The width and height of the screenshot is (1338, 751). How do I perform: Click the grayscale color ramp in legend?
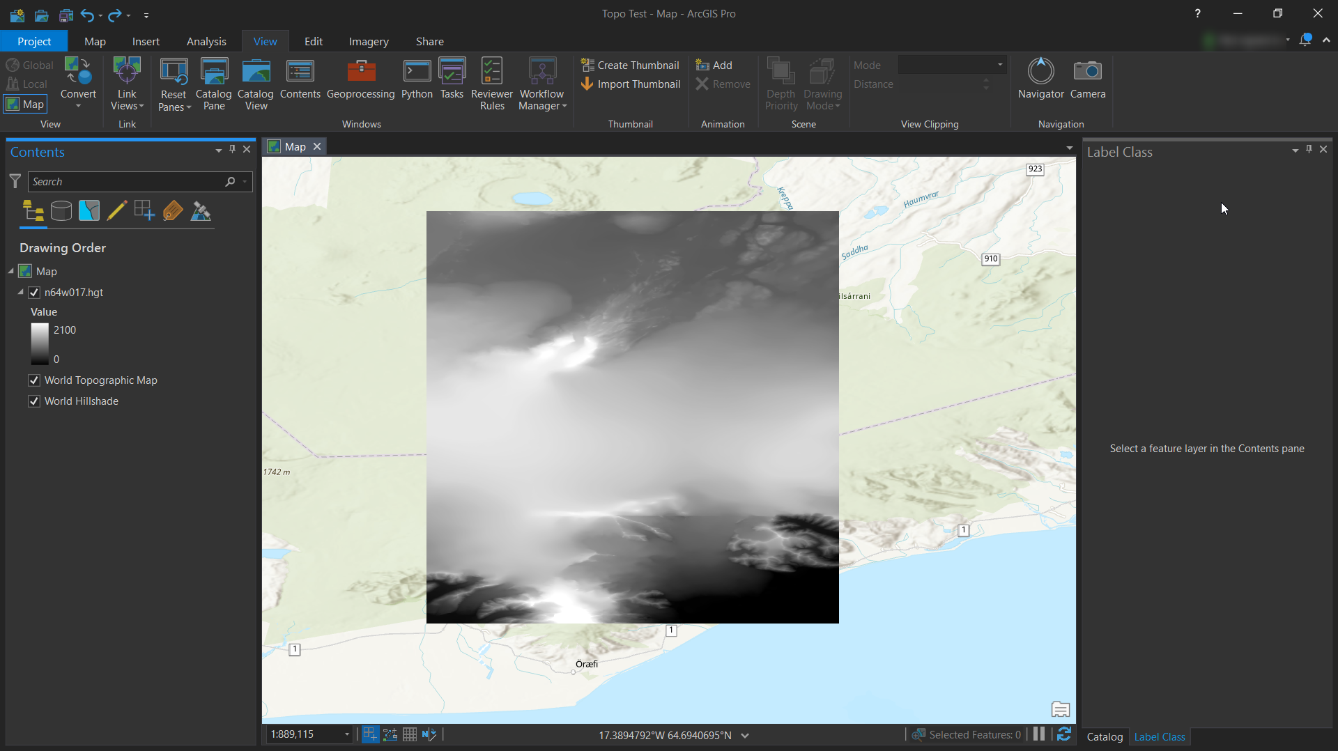pos(40,344)
